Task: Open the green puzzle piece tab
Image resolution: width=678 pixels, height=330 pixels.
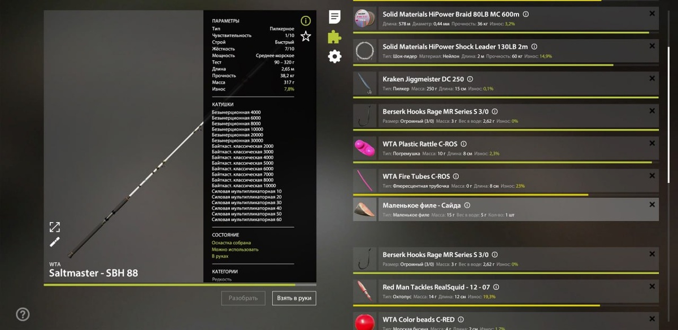Action: coord(334,37)
